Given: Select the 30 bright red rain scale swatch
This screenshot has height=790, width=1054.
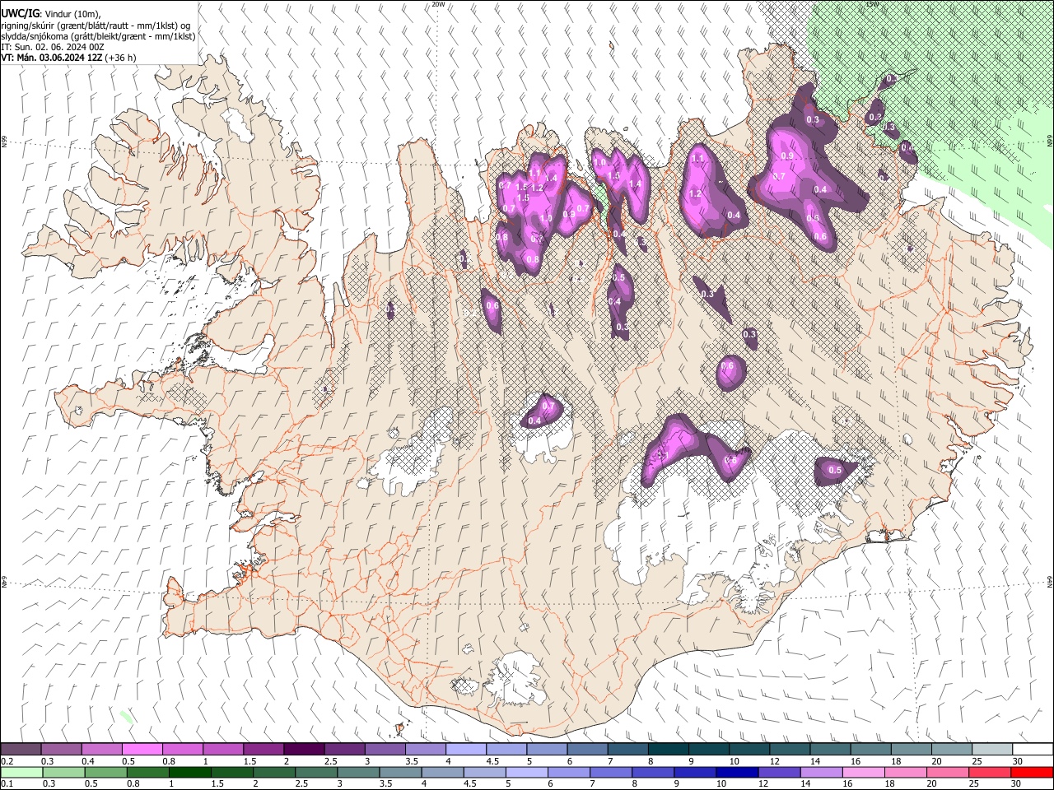Looking at the screenshot, I should click(1031, 772).
